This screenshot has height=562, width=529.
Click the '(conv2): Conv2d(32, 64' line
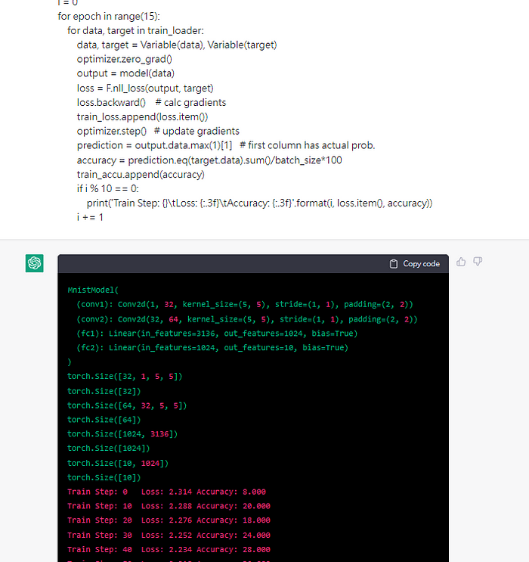(x=247, y=319)
